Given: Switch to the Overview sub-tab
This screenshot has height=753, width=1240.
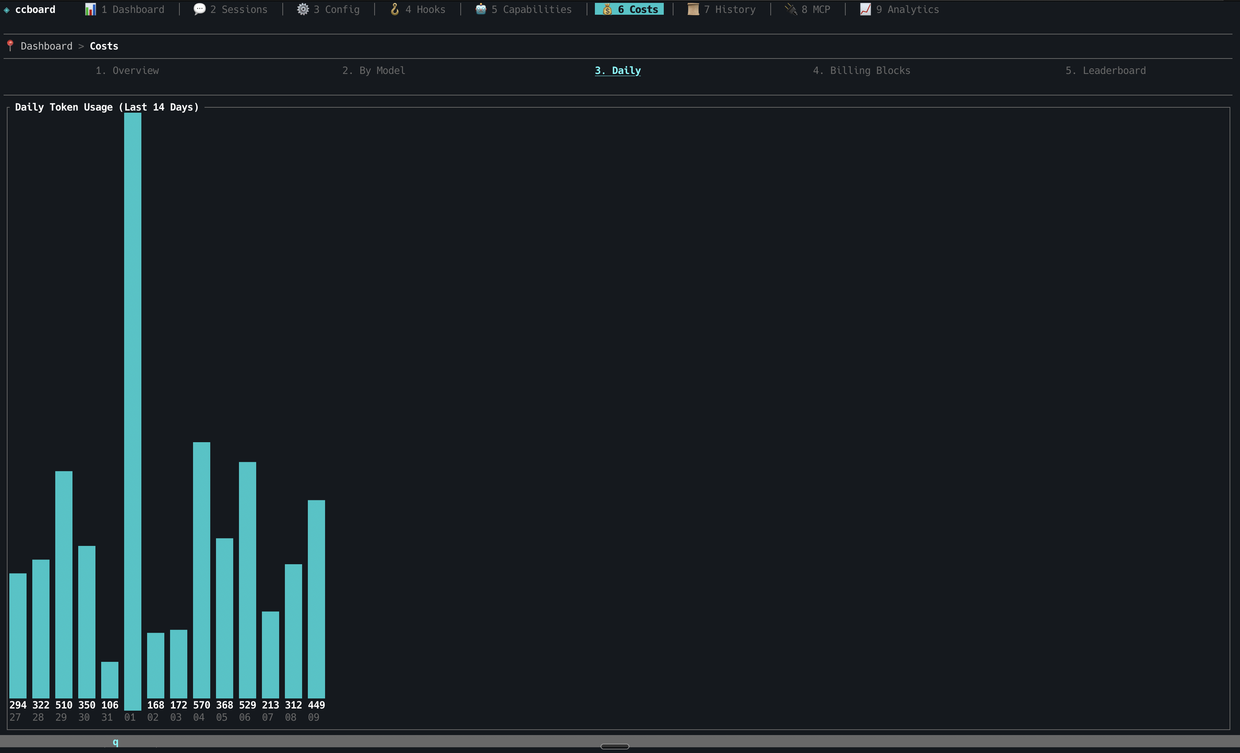Looking at the screenshot, I should [127, 70].
